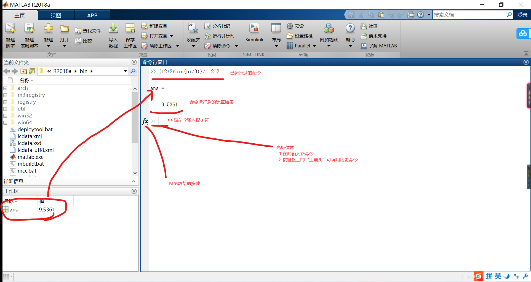531x282 pixels.
Task: Click the browse for folder icon
Action: [32, 71]
